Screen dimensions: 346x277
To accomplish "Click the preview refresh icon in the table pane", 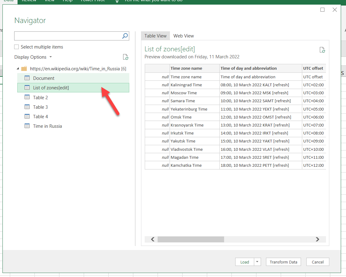I will coord(322,50).
